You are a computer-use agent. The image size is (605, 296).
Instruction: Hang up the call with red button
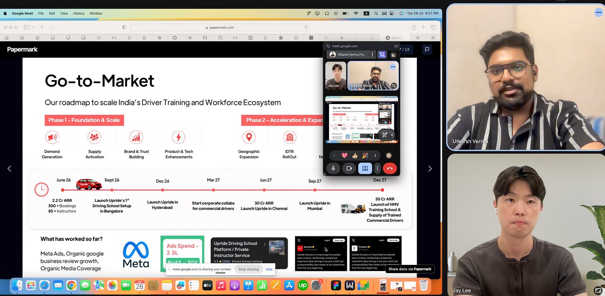(x=390, y=168)
